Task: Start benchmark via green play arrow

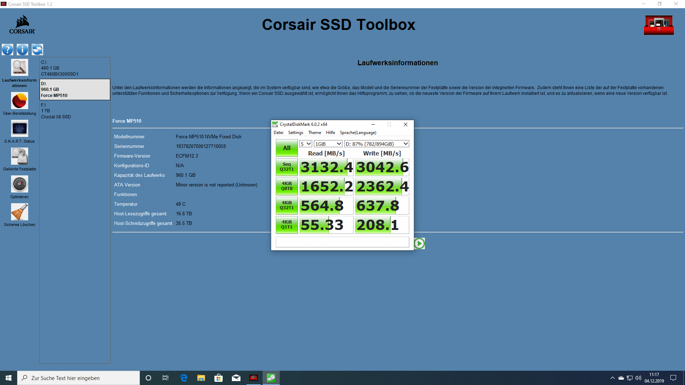Action: (419, 243)
